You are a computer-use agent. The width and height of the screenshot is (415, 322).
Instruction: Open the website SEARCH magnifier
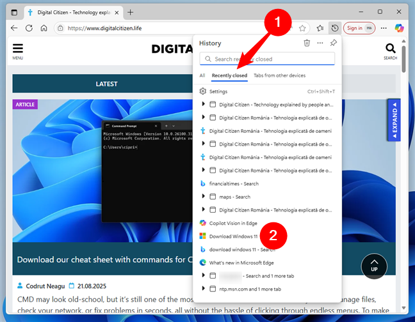[x=391, y=52]
